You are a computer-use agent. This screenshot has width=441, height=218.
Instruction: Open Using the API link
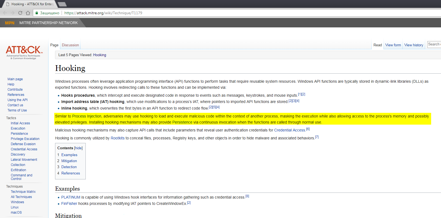pyautogui.click(x=18, y=100)
